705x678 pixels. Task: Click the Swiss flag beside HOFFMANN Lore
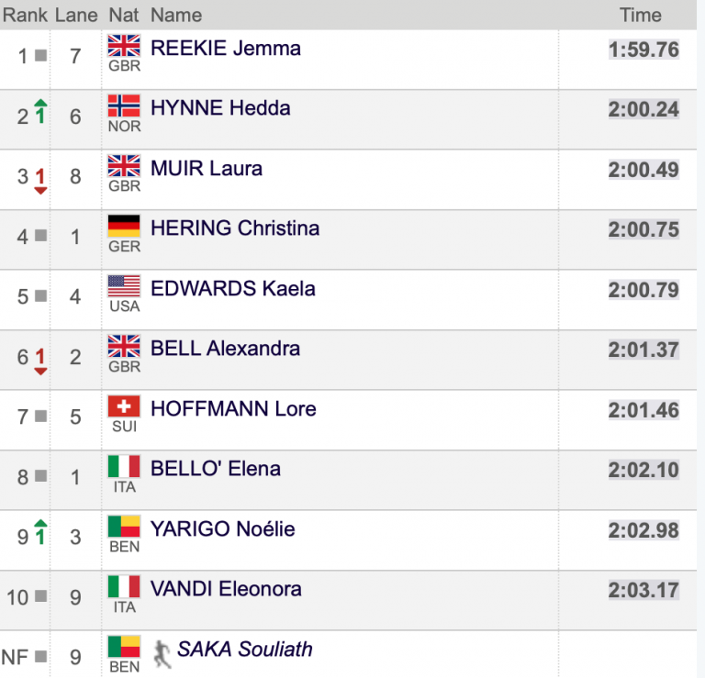(x=124, y=406)
